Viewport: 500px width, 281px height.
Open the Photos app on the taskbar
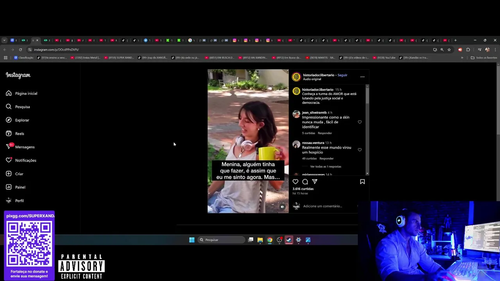tap(308, 240)
